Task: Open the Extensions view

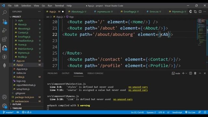Action: [4, 39]
